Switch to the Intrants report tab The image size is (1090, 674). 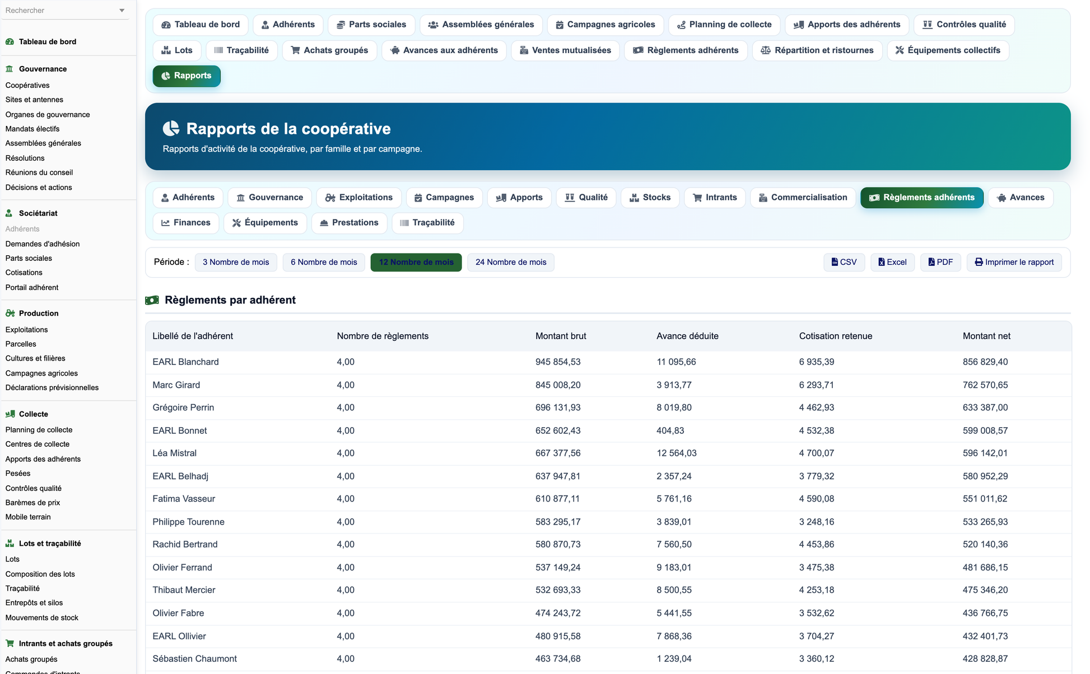point(715,198)
